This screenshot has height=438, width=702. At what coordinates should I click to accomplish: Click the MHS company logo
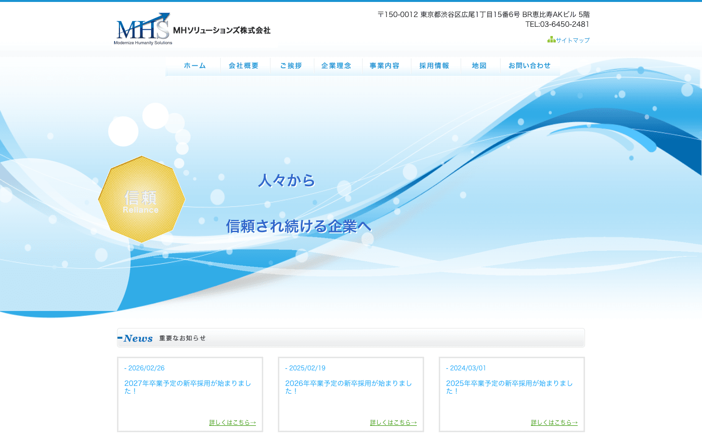point(143,29)
